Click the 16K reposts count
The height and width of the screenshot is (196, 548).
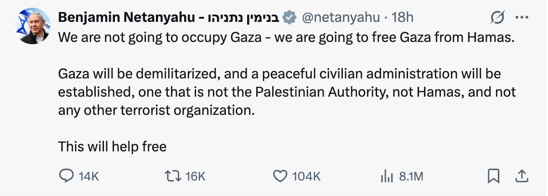[x=196, y=176]
